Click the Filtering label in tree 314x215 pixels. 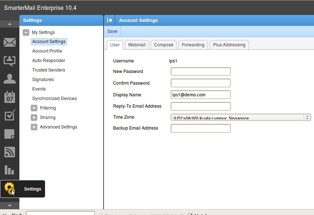click(48, 108)
